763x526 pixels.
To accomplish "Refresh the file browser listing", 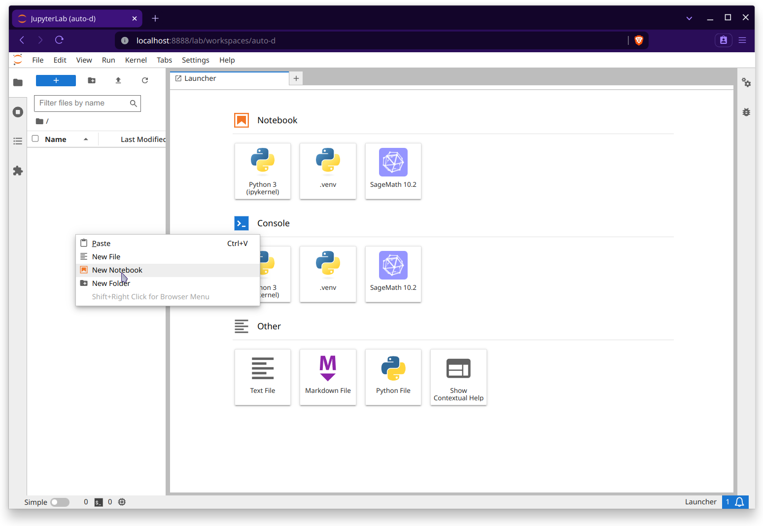I will point(145,80).
